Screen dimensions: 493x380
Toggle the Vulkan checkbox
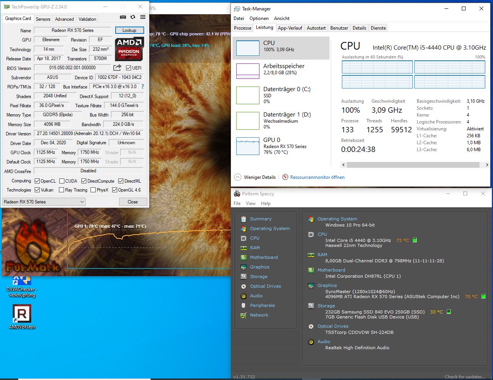pyautogui.click(x=37, y=190)
